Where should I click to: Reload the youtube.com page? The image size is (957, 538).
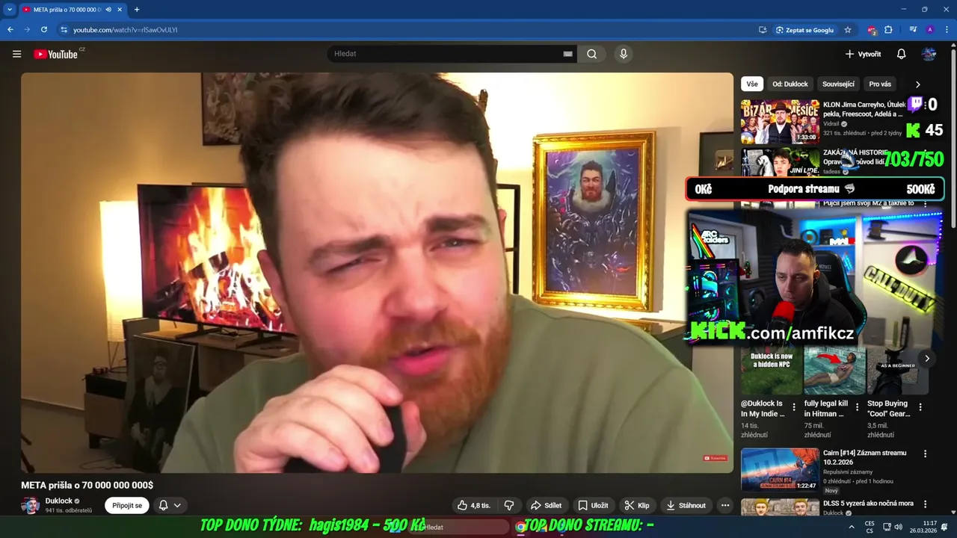click(44, 30)
